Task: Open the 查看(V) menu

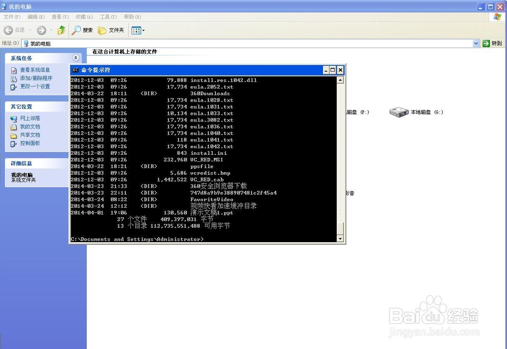Action: pos(60,17)
